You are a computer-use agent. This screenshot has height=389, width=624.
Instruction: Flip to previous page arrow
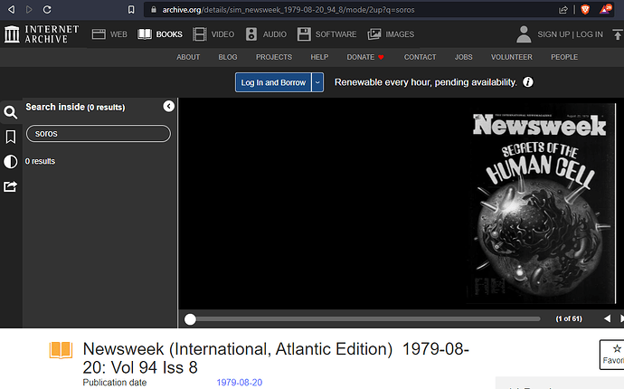[x=607, y=318]
